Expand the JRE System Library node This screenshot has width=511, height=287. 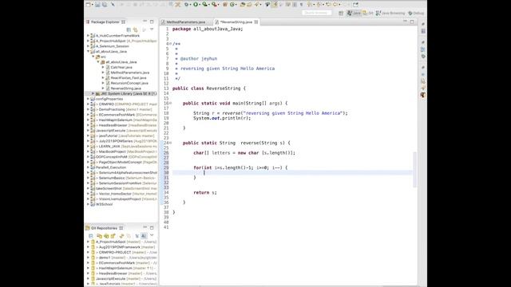click(93, 94)
